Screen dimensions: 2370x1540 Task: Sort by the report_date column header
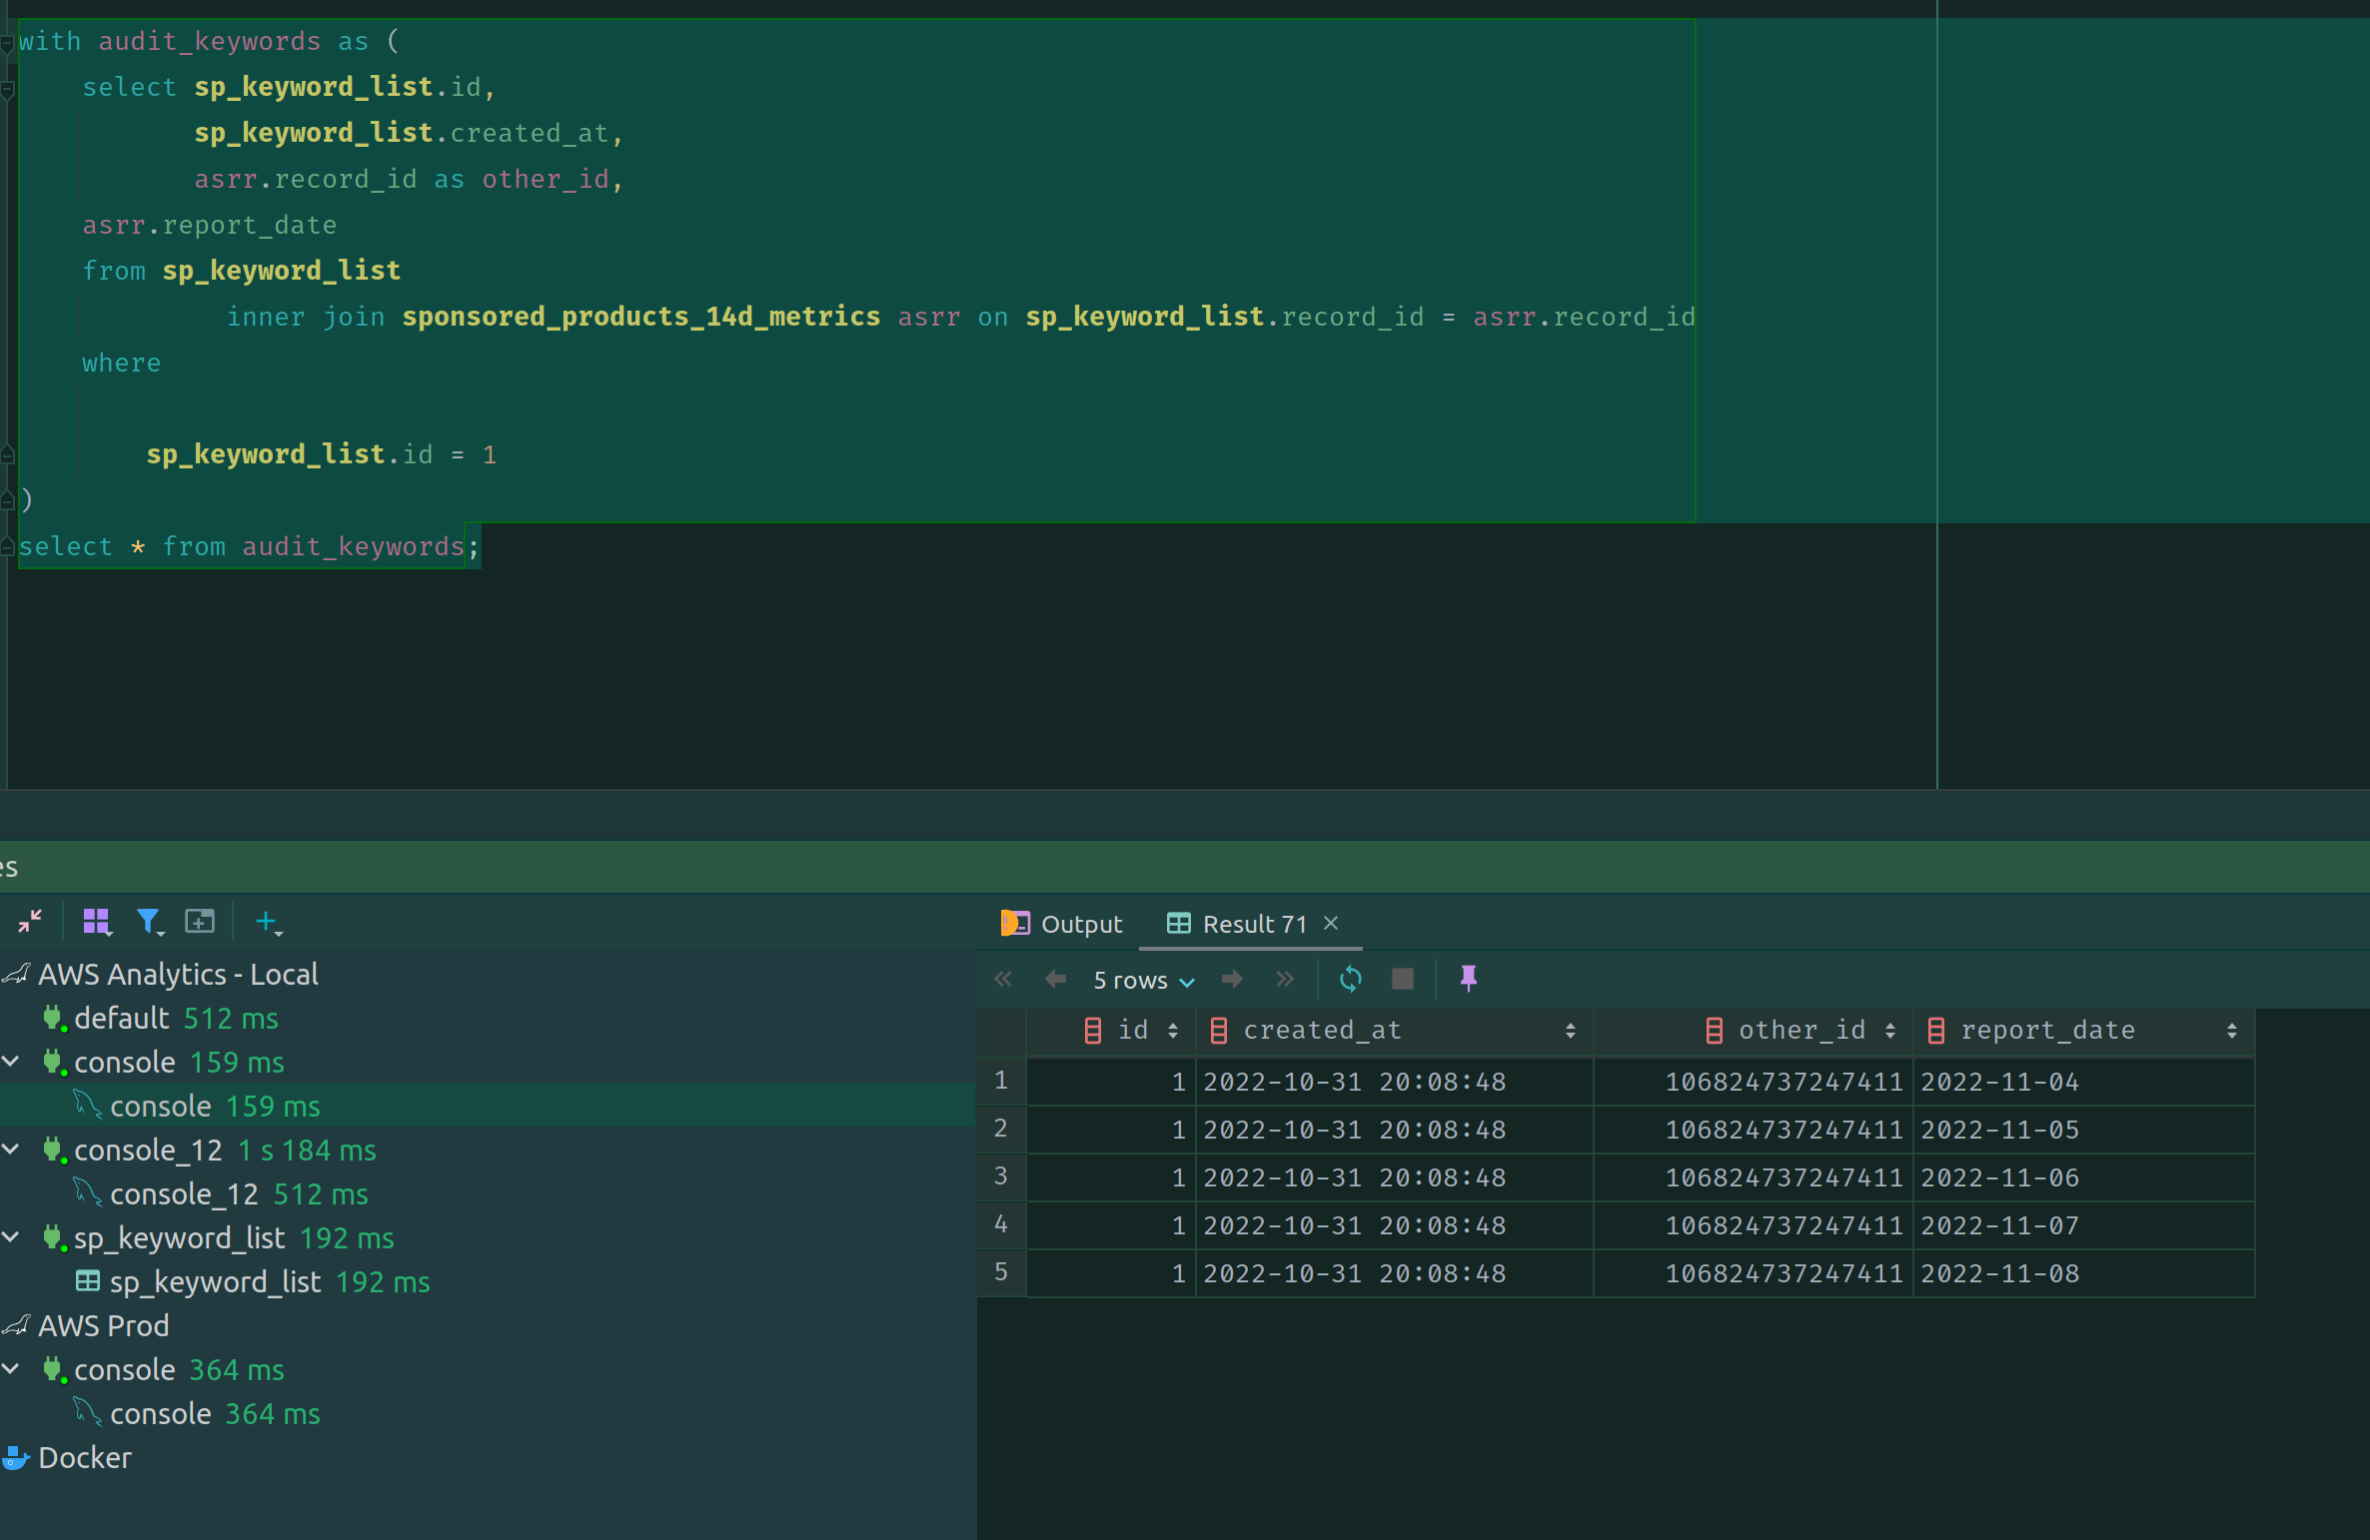(x=2047, y=1031)
